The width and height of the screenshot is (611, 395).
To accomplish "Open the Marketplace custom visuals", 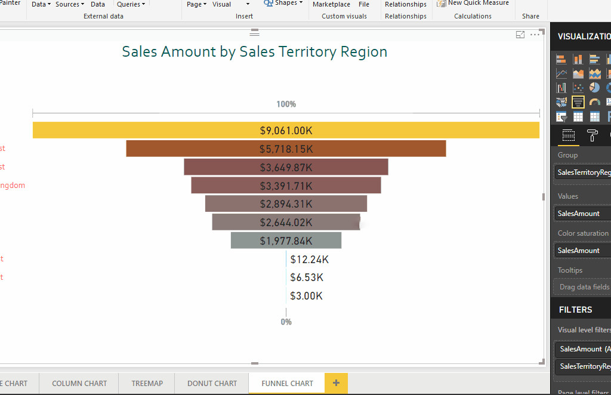I will click(331, 4).
